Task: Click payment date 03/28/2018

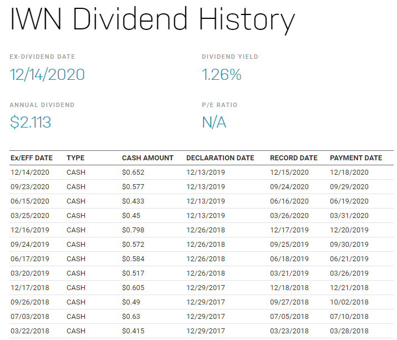Action: tap(349, 331)
